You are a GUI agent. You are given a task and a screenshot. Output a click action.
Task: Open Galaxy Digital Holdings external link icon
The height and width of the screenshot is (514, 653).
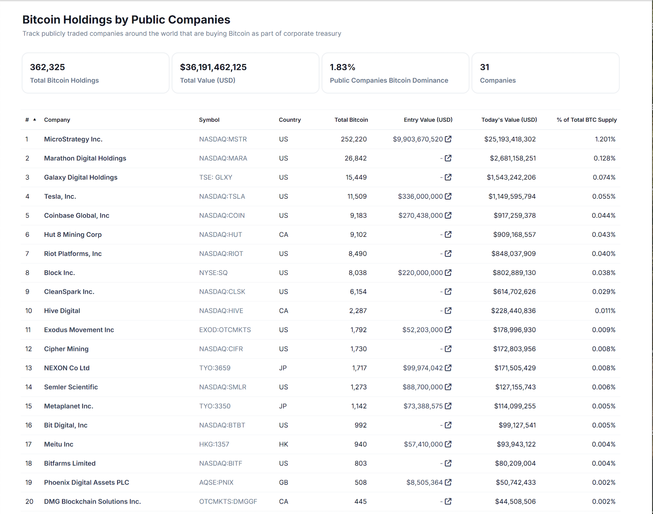tap(448, 177)
